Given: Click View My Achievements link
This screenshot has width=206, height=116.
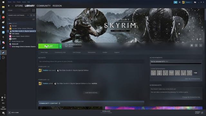Looking at the screenshot, I should (x=192, y=79).
